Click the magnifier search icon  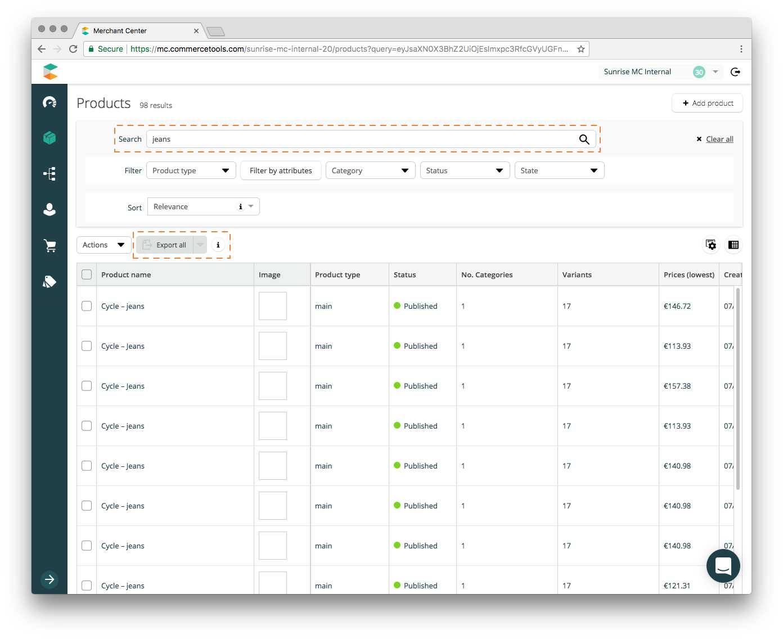click(x=584, y=139)
